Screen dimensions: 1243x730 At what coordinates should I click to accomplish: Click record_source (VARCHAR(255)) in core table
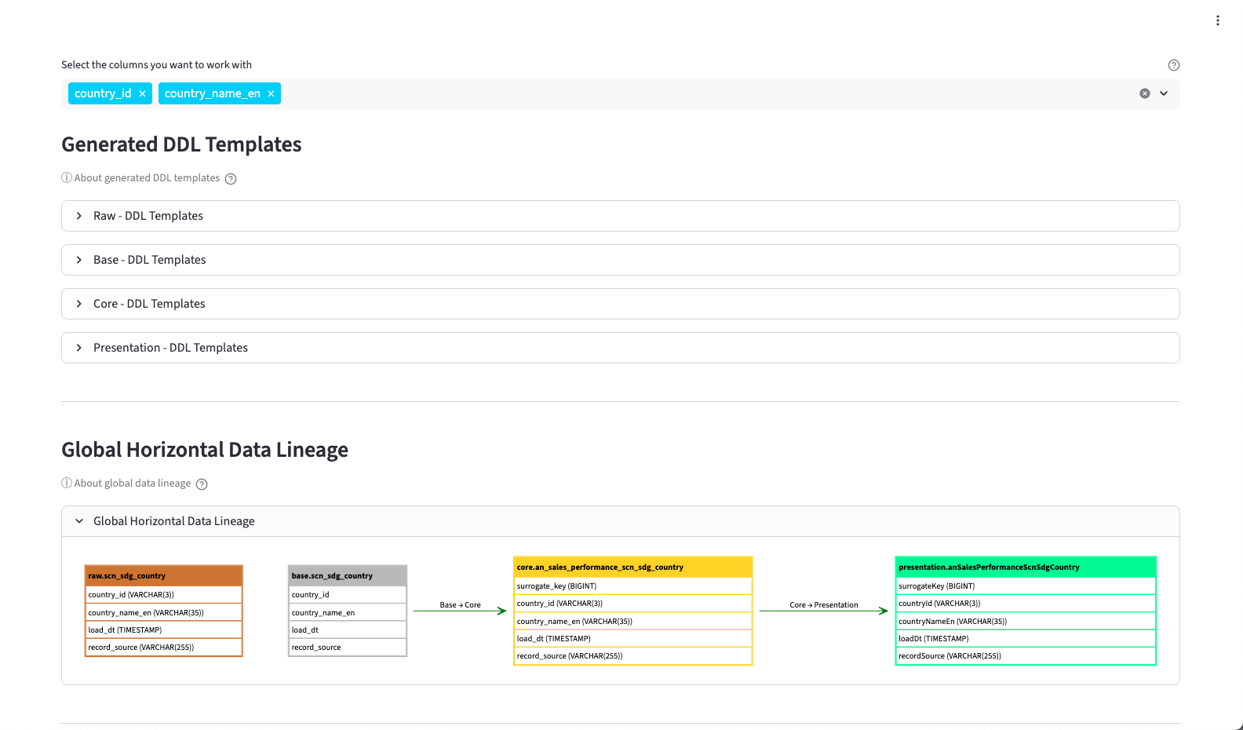pos(633,655)
